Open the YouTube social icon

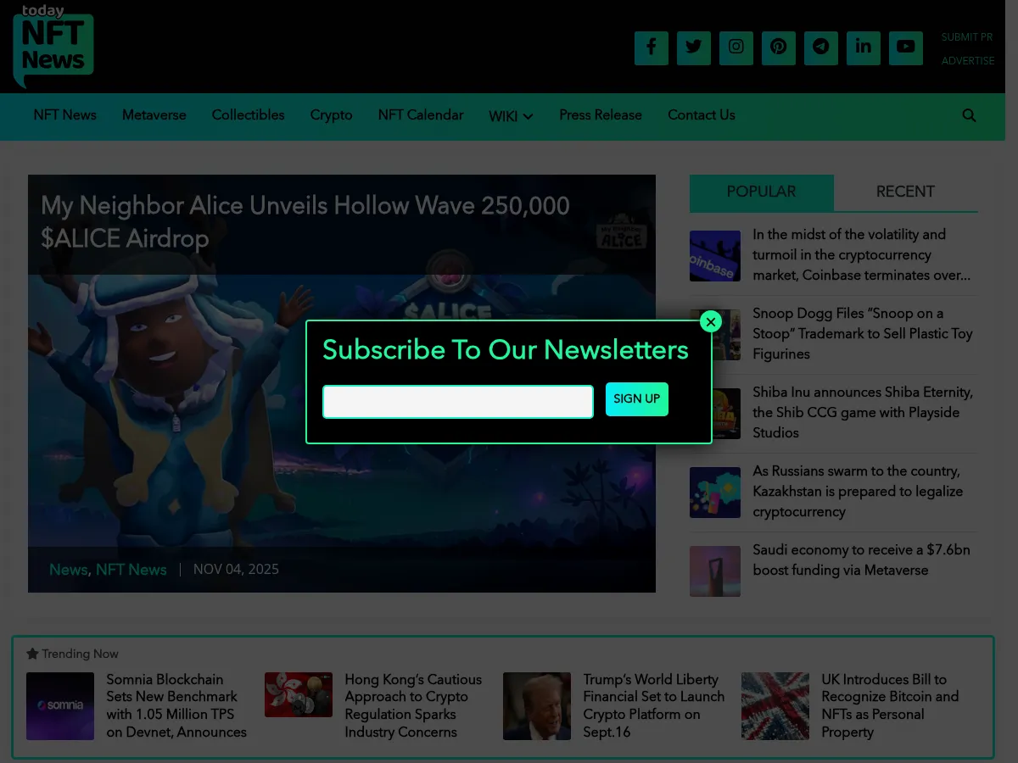(x=905, y=47)
